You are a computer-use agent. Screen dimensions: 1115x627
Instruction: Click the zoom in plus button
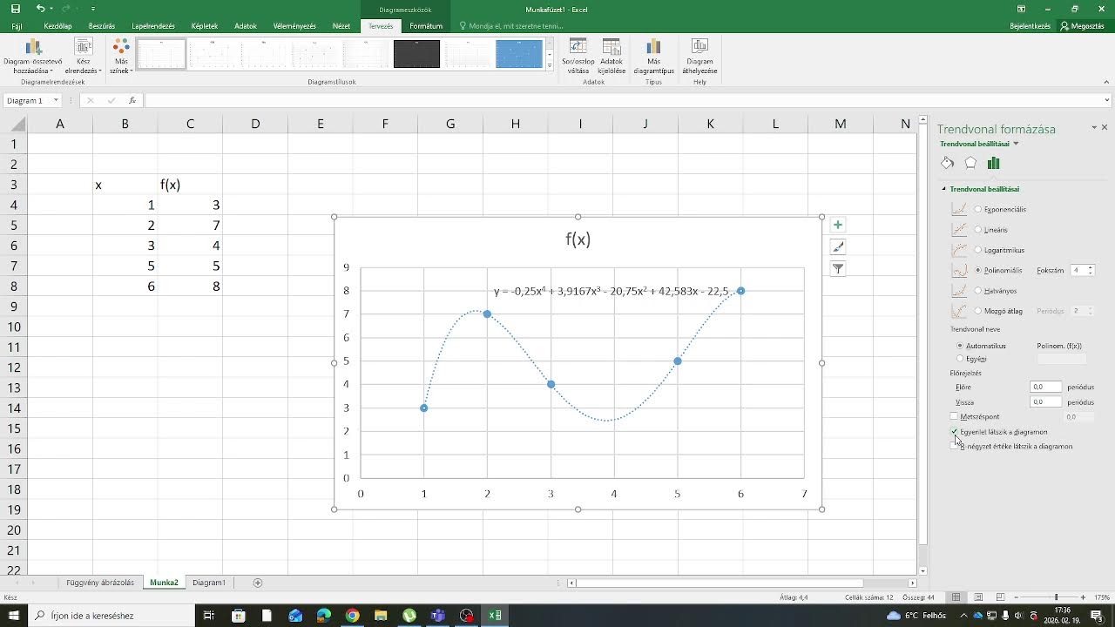(x=1083, y=597)
